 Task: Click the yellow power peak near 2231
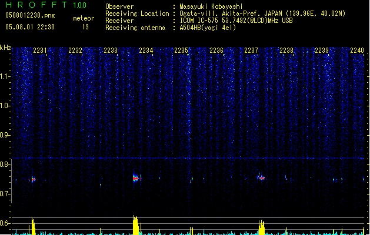click(x=33, y=226)
